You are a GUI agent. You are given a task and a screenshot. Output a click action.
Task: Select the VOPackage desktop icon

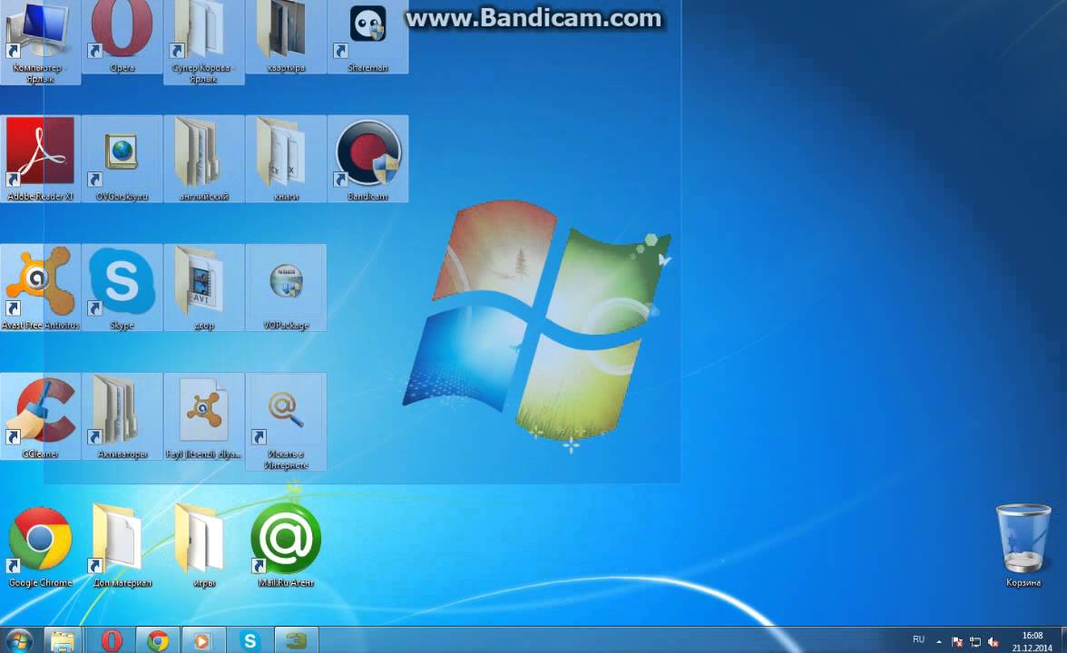click(x=286, y=287)
